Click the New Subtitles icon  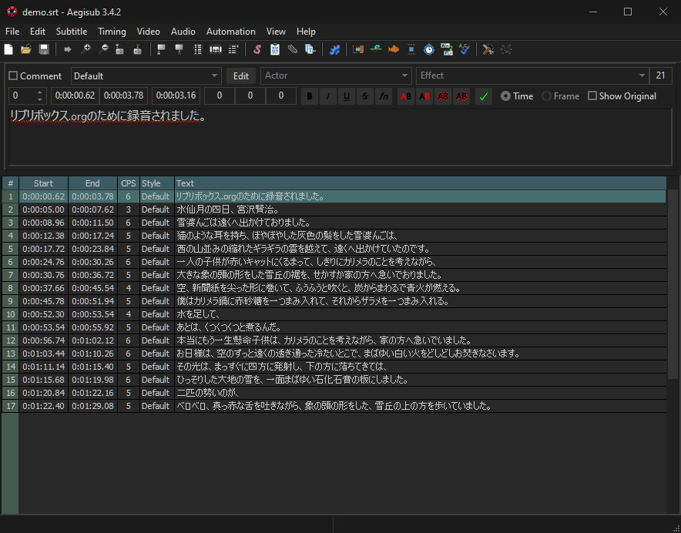(8, 49)
